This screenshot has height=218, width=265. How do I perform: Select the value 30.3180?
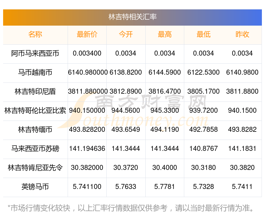pyautogui.click(x=204, y=168)
